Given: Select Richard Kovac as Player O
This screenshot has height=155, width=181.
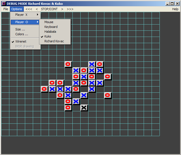Looking at the screenshot, I should [x=54, y=41].
